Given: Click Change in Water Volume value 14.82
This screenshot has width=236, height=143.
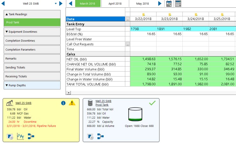Looking at the screenshot, I should [x=143, y=79].
